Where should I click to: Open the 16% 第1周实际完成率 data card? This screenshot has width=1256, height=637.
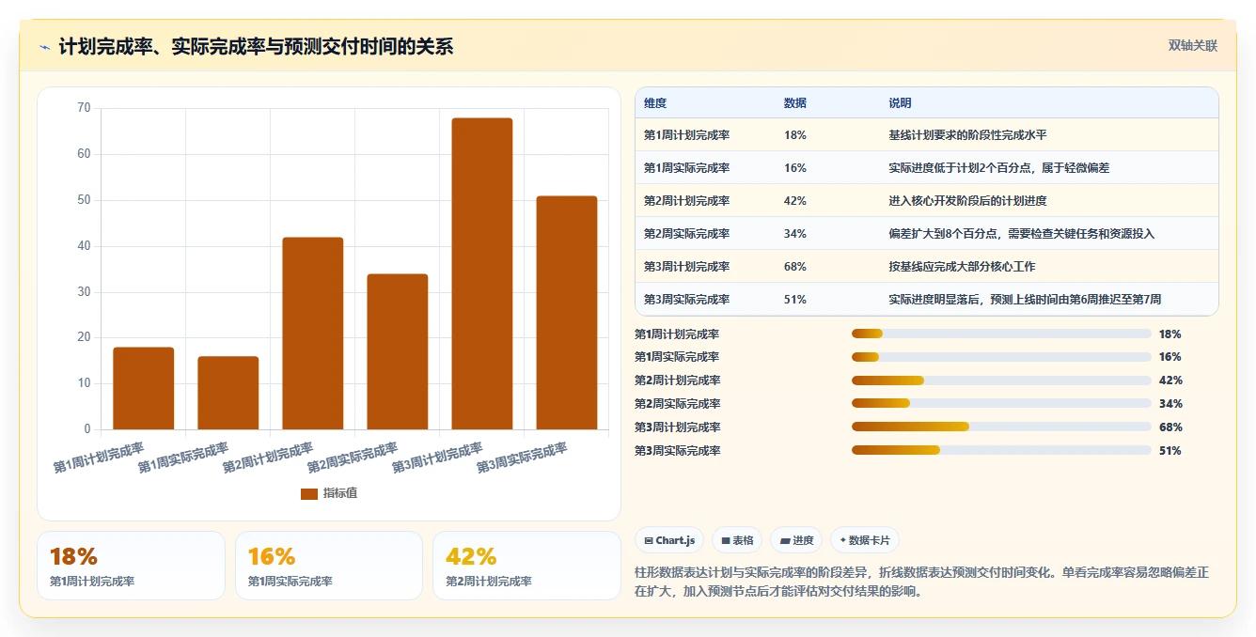tap(329, 566)
